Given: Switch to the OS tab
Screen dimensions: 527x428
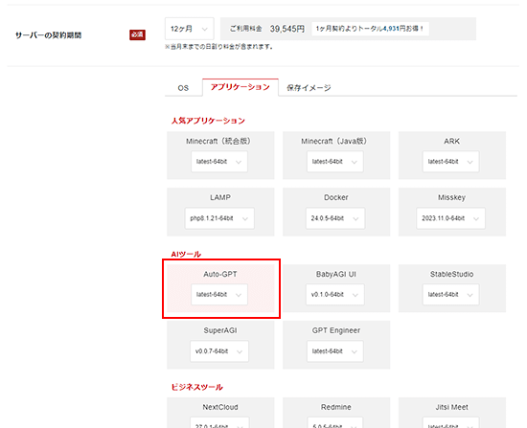Looking at the screenshot, I should click(183, 88).
